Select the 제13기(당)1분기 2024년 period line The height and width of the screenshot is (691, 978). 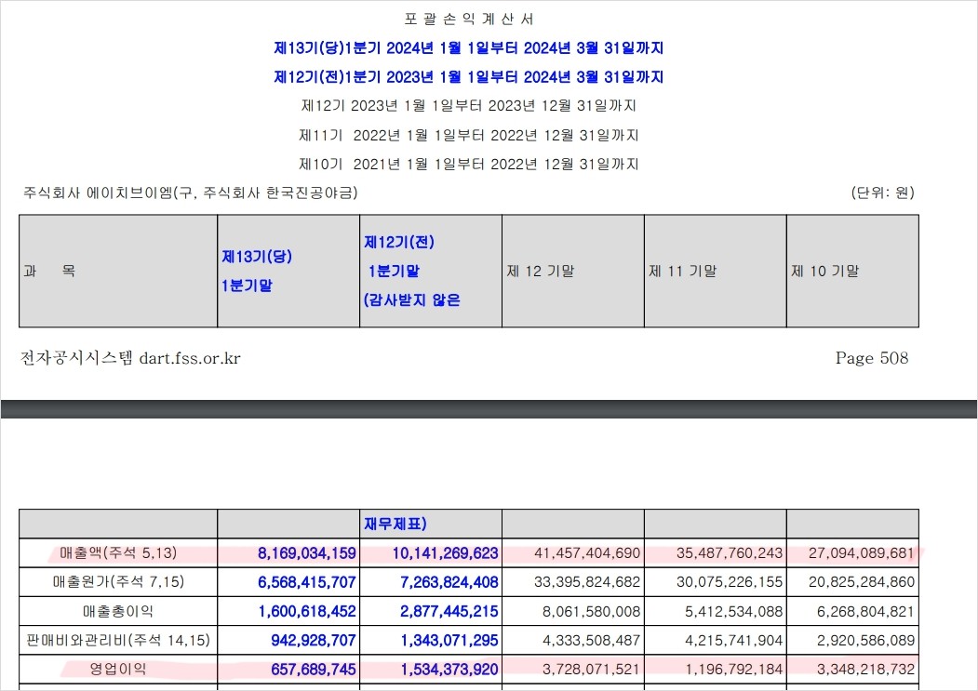(469, 48)
